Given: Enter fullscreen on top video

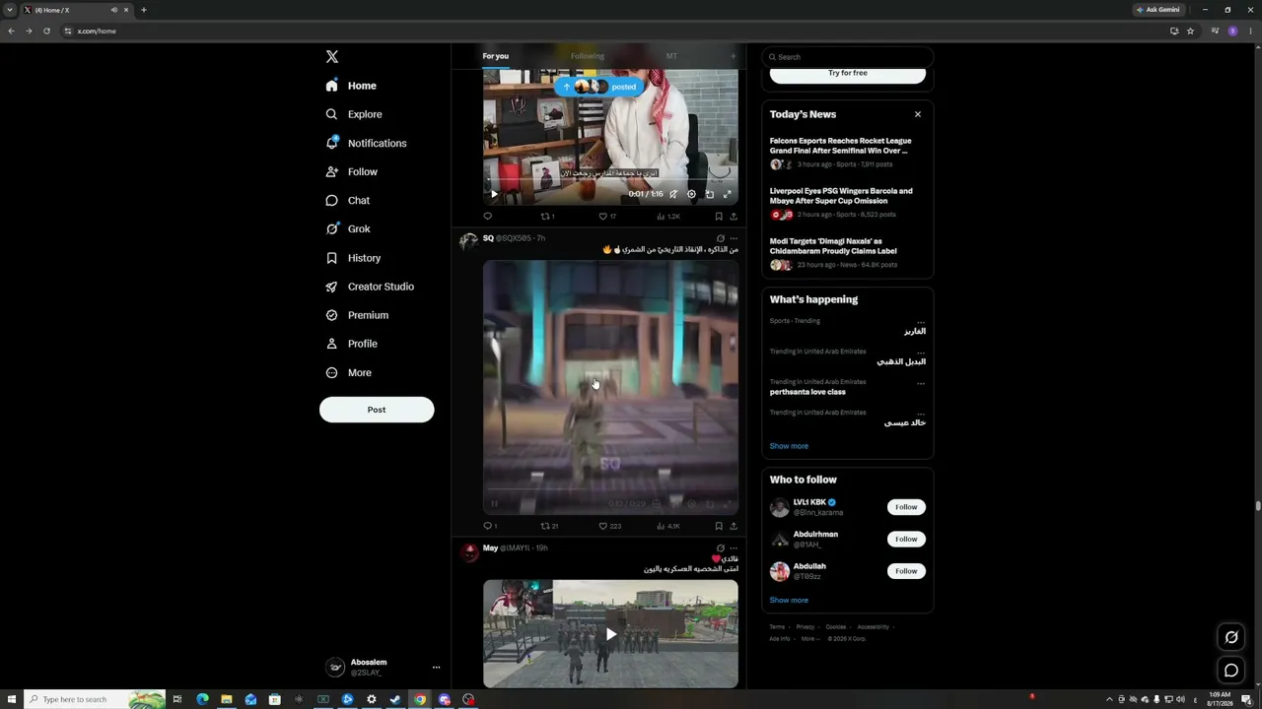Looking at the screenshot, I should pyautogui.click(x=728, y=194).
